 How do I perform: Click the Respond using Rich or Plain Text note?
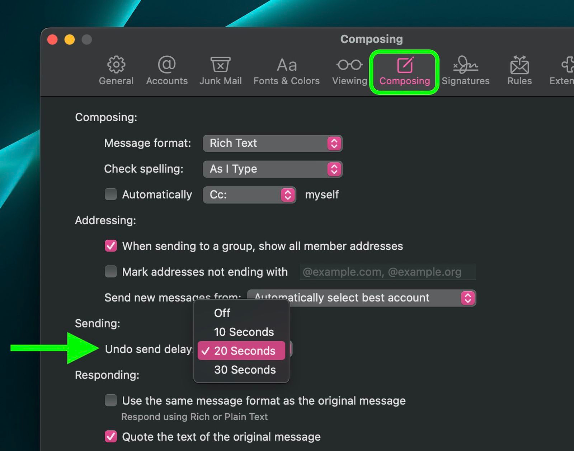194,417
